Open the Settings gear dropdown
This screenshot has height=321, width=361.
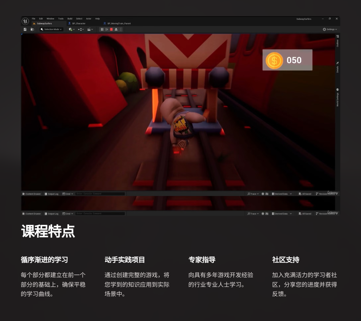pyautogui.click(x=330, y=30)
